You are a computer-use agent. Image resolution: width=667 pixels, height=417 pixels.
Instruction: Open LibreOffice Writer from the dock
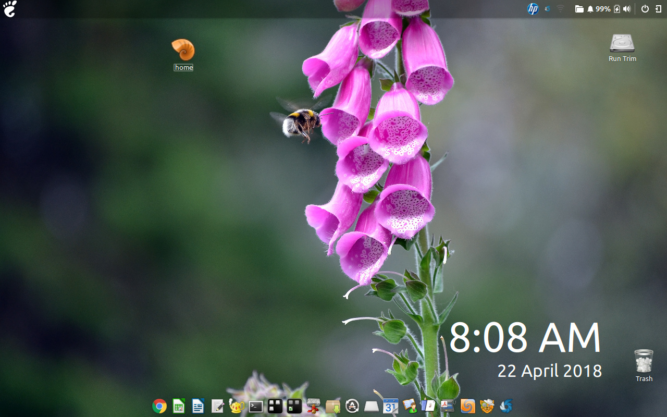click(198, 406)
